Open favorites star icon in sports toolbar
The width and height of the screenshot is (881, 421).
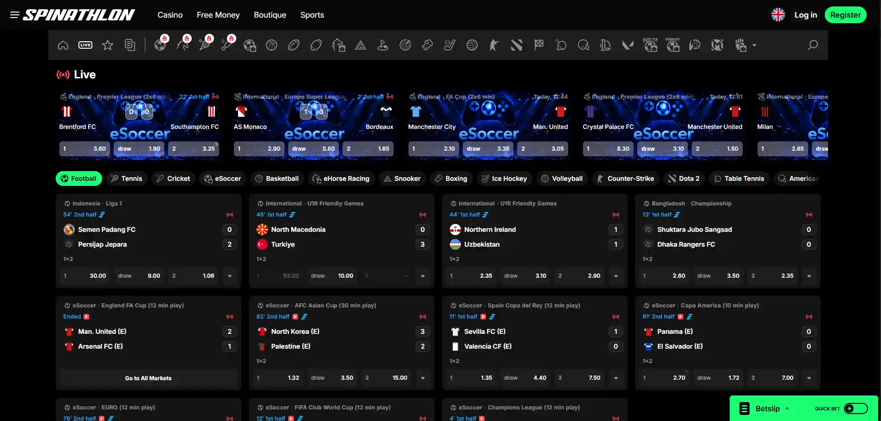108,45
